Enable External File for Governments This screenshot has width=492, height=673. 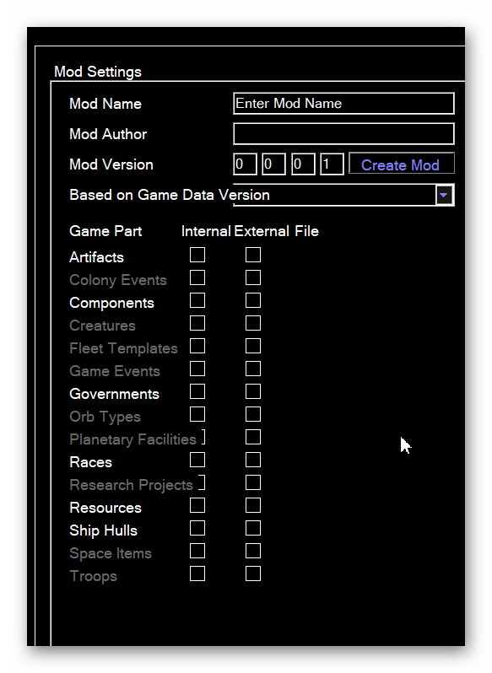(253, 391)
